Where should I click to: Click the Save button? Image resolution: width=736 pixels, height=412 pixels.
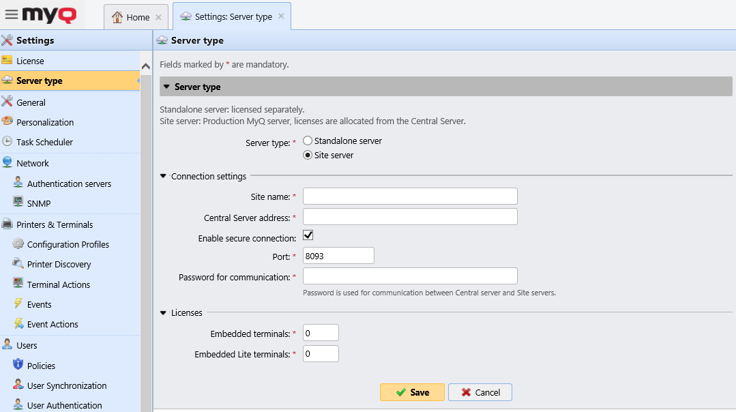(412, 392)
